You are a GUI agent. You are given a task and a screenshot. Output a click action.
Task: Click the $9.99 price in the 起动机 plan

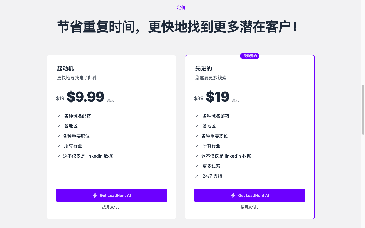click(85, 97)
